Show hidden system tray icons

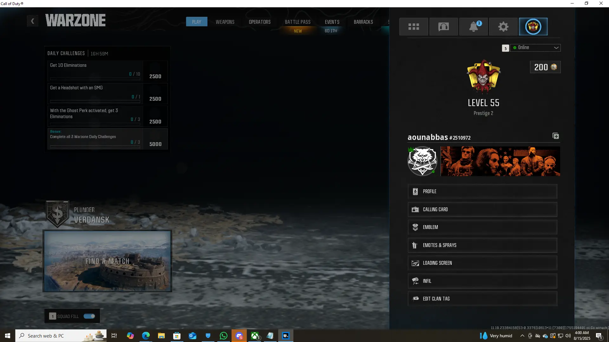tap(522, 336)
